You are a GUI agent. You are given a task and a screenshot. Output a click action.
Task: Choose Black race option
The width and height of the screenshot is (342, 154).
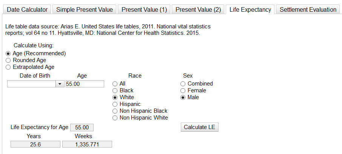click(x=115, y=90)
